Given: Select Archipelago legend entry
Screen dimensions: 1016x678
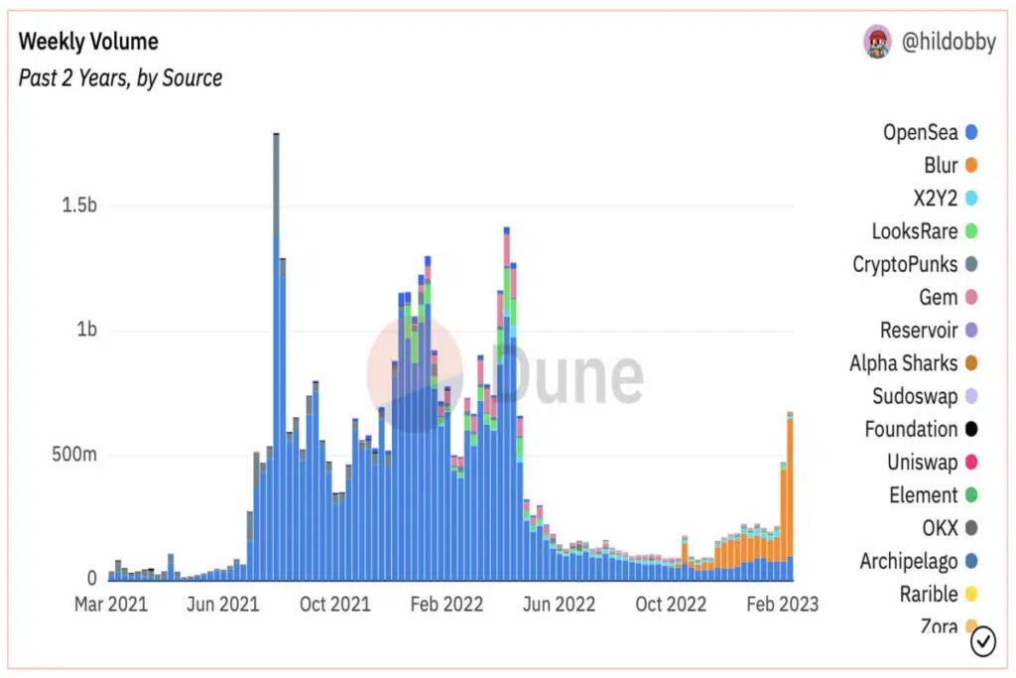Looking at the screenshot, I should coord(918,561).
